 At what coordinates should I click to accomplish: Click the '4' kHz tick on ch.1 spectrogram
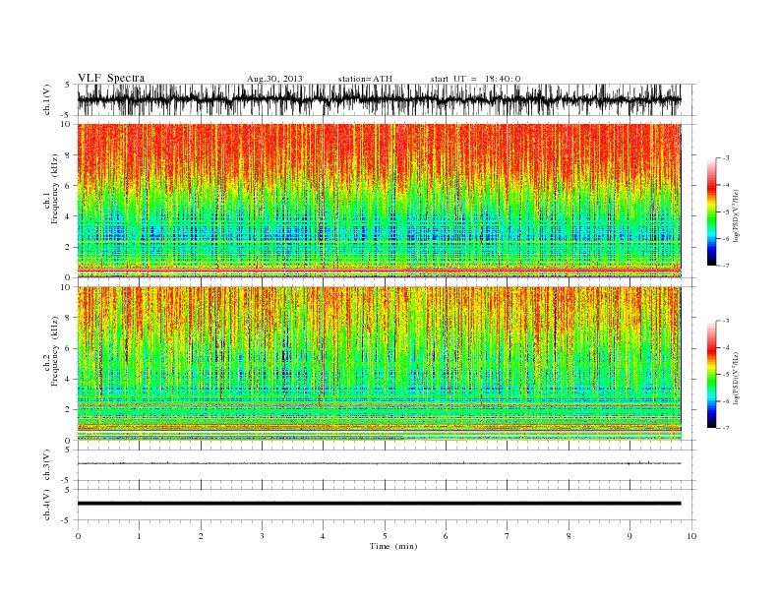point(68,216)
